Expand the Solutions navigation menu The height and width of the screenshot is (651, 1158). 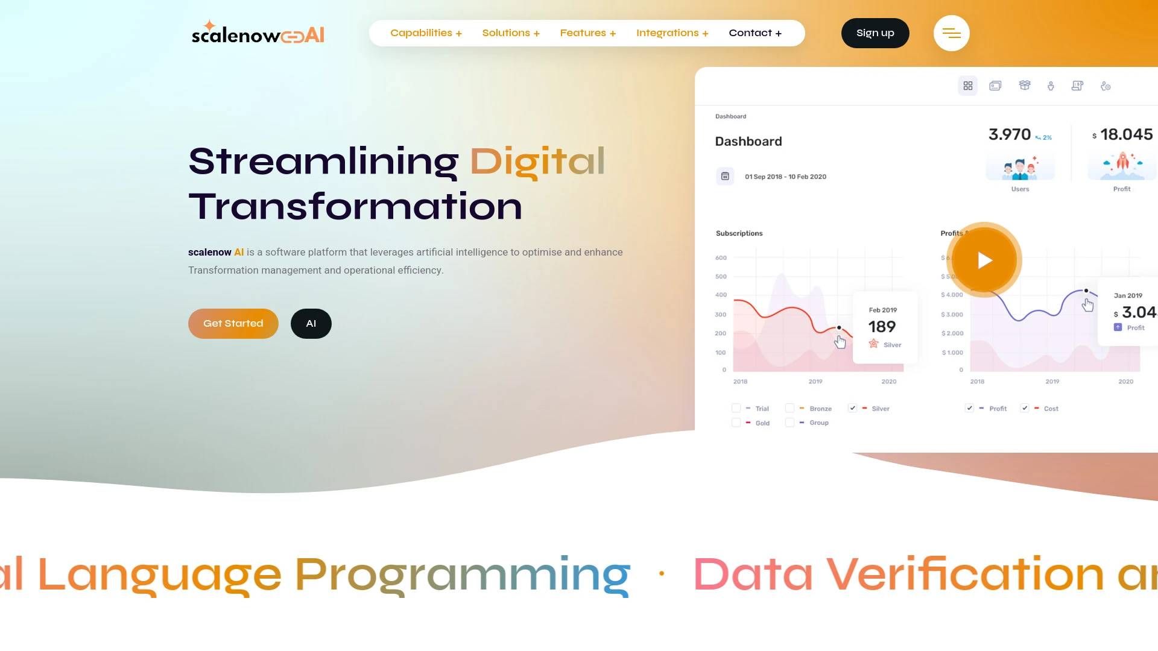click(510, 33)
